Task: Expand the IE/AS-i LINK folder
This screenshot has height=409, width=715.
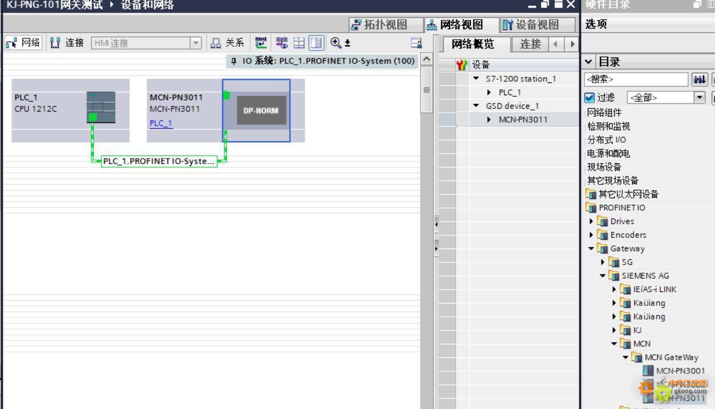Action: 614,289
